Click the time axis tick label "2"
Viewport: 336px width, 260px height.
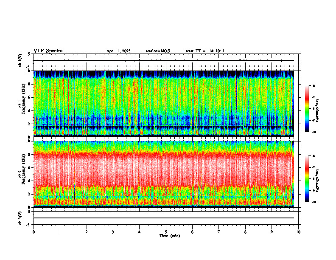point(87,232)
